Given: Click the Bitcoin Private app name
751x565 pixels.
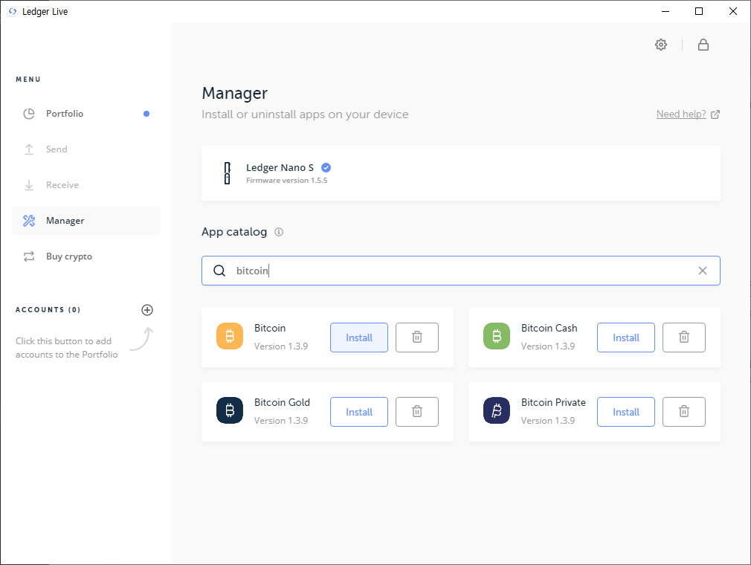Looking at the screenshot, I should point(554,402).
